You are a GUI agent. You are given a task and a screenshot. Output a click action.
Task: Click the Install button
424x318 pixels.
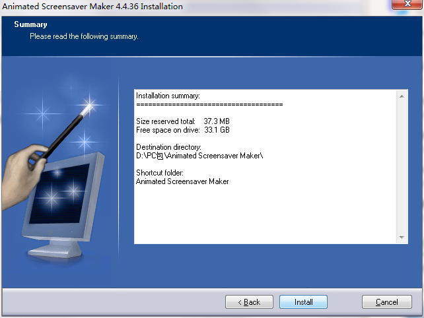(x=303, y=302)
